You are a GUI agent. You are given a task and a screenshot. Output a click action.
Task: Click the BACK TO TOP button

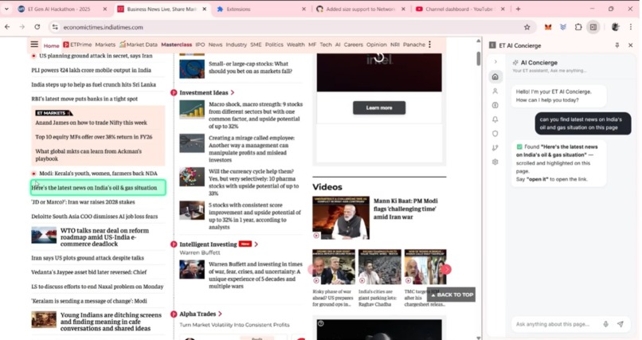point(451,295)
